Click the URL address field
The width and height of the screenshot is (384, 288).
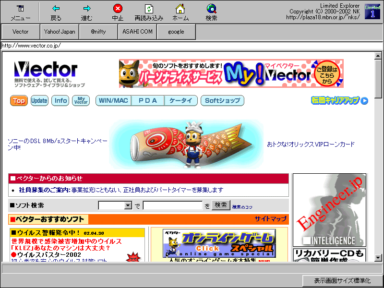pyautogui.click(x=192, y=46)
